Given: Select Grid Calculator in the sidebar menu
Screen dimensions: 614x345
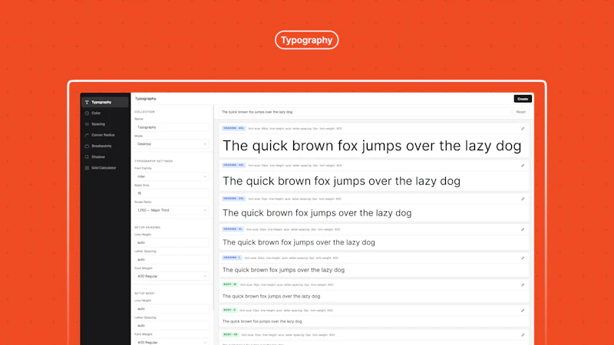Looking at the screenshot, I should tap(104, 168).
